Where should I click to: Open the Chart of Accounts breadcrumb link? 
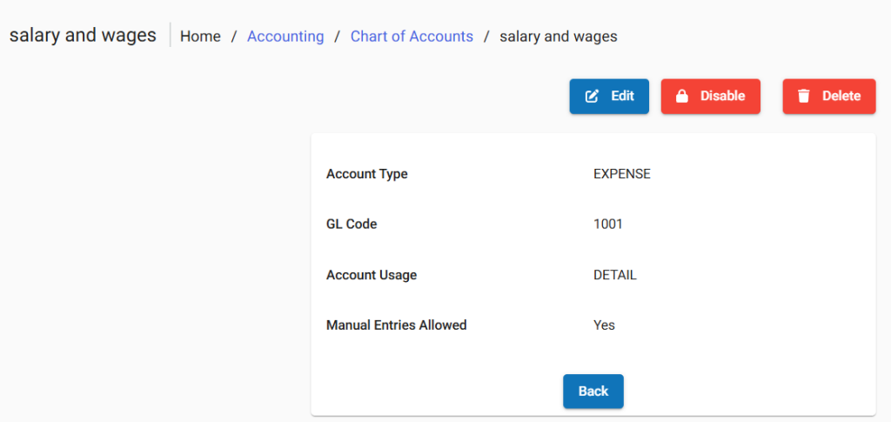(412, 37)
